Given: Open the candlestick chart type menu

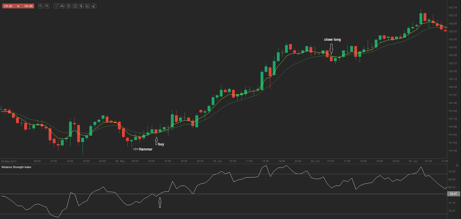Looking at the screenshot, I should (x=62, y=6).
